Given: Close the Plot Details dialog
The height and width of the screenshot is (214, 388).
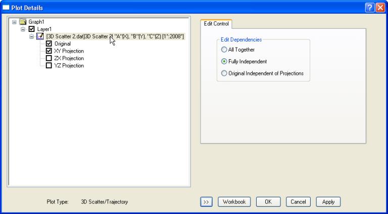Looking at the screenshot, I should coord(379,8).
